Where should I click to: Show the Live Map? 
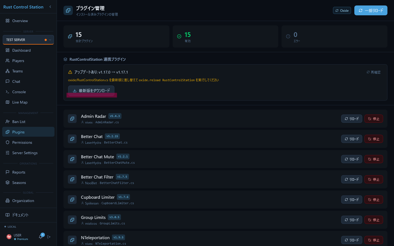point(28,102)
